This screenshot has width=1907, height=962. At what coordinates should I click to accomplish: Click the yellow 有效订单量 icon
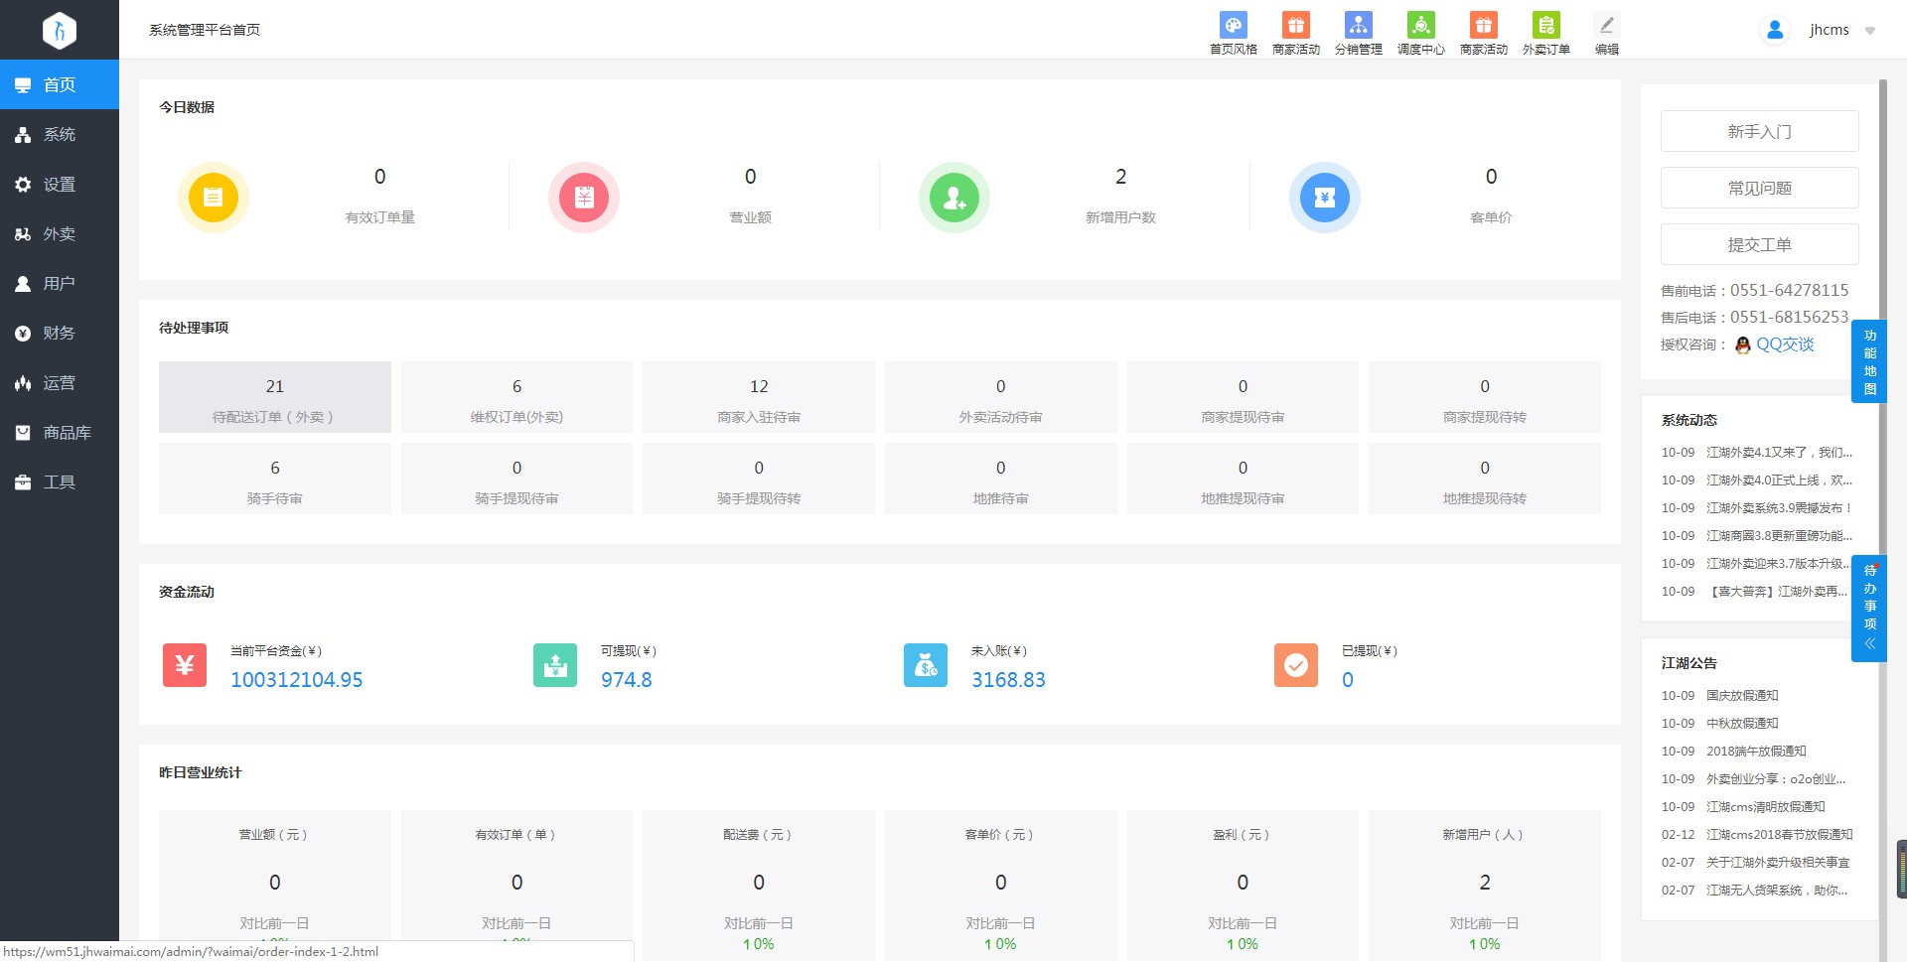pos(213,197)
